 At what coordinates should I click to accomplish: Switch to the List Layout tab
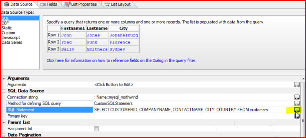(117, 4)
